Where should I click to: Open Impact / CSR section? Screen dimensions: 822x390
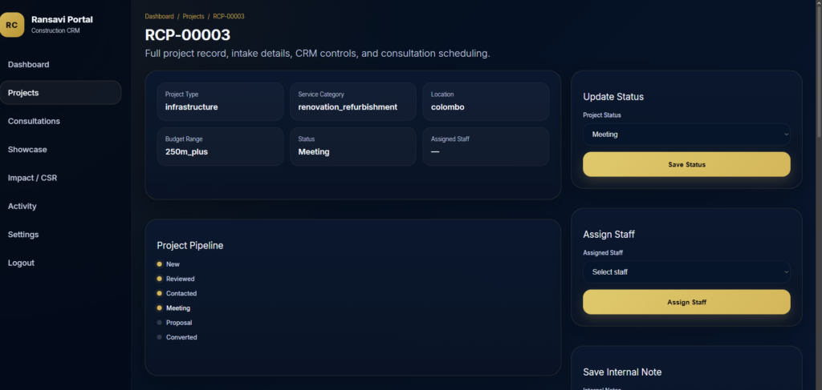click(32, 178)
